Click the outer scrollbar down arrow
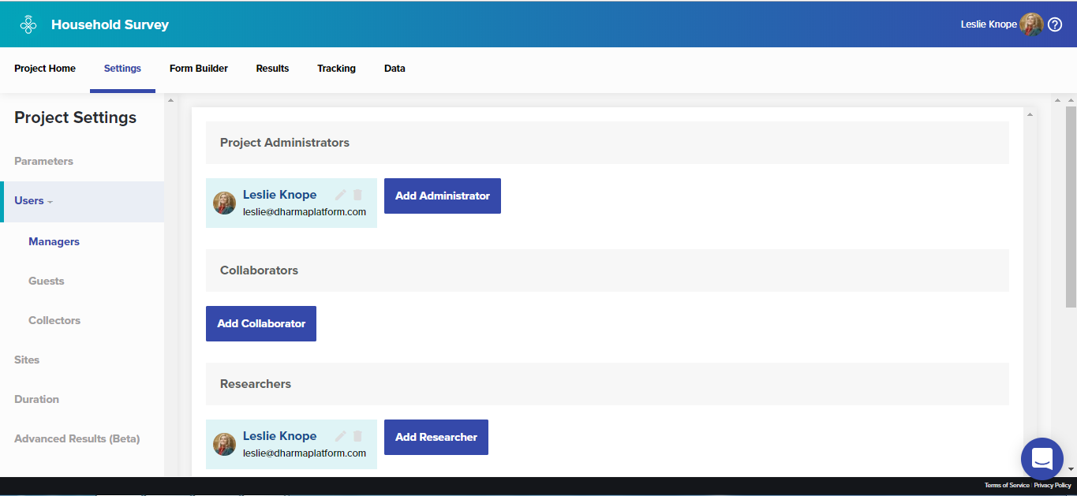This screenshot has width=1077, height=496. click(x=1071, y=469)
